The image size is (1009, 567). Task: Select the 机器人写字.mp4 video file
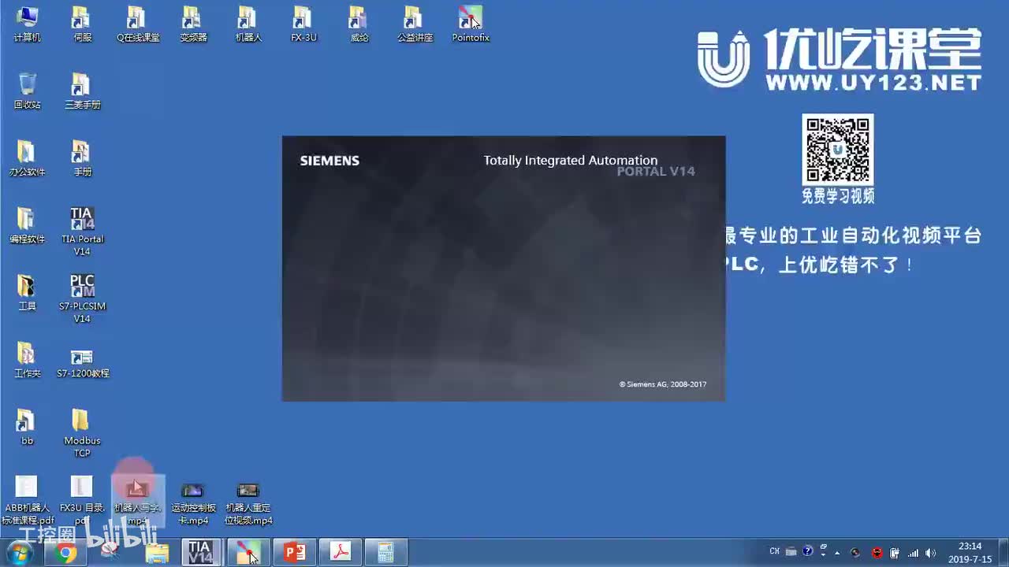click(x=138, y=499)
